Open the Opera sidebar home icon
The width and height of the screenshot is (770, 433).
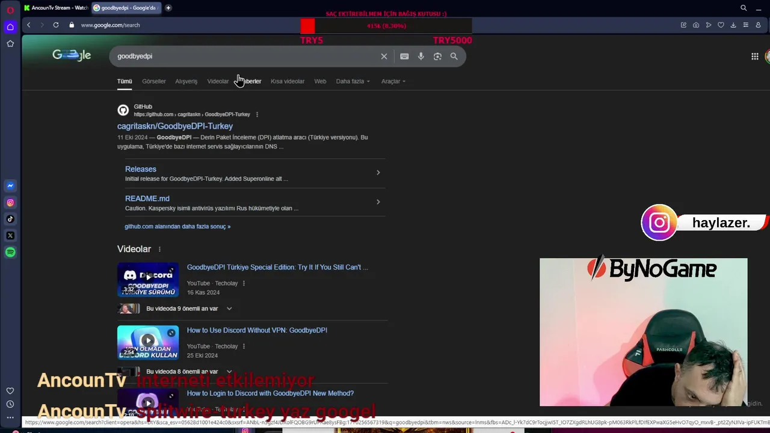[x=10, y=27]
